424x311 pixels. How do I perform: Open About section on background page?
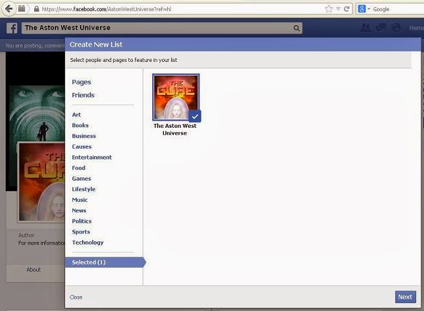[34, 270]
